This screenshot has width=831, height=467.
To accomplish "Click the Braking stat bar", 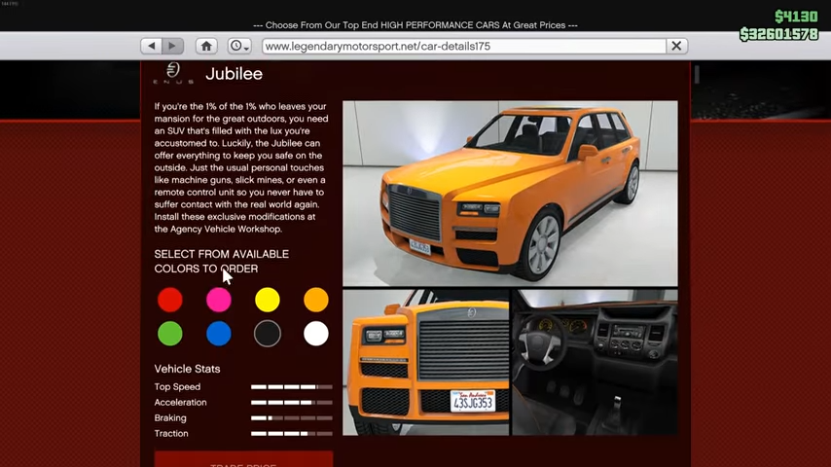I will [292, 418].
